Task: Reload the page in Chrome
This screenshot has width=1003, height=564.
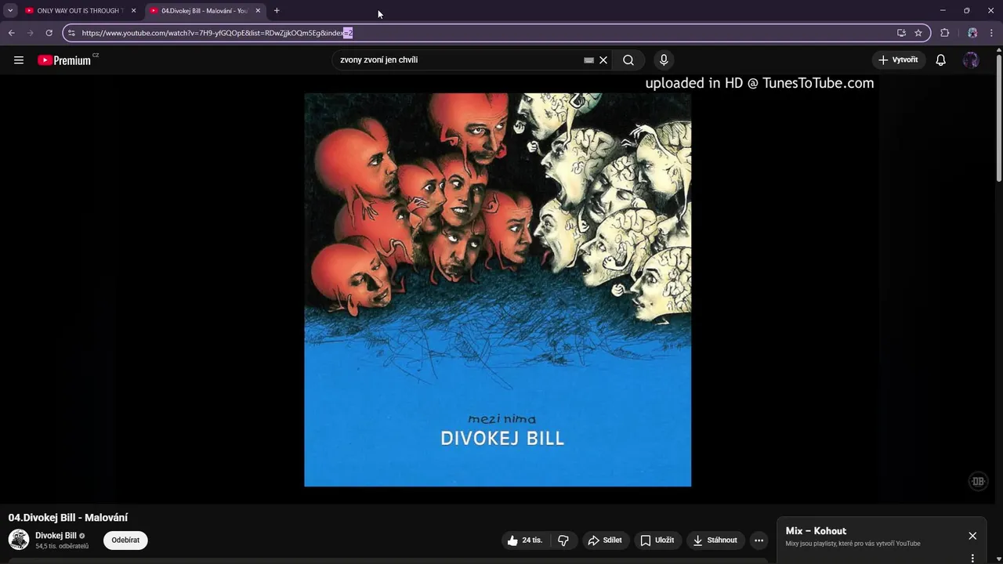Action: click(49, 33)
